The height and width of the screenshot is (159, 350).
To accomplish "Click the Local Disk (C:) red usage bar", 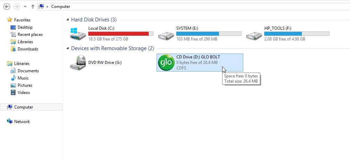I will coord(121,34).
